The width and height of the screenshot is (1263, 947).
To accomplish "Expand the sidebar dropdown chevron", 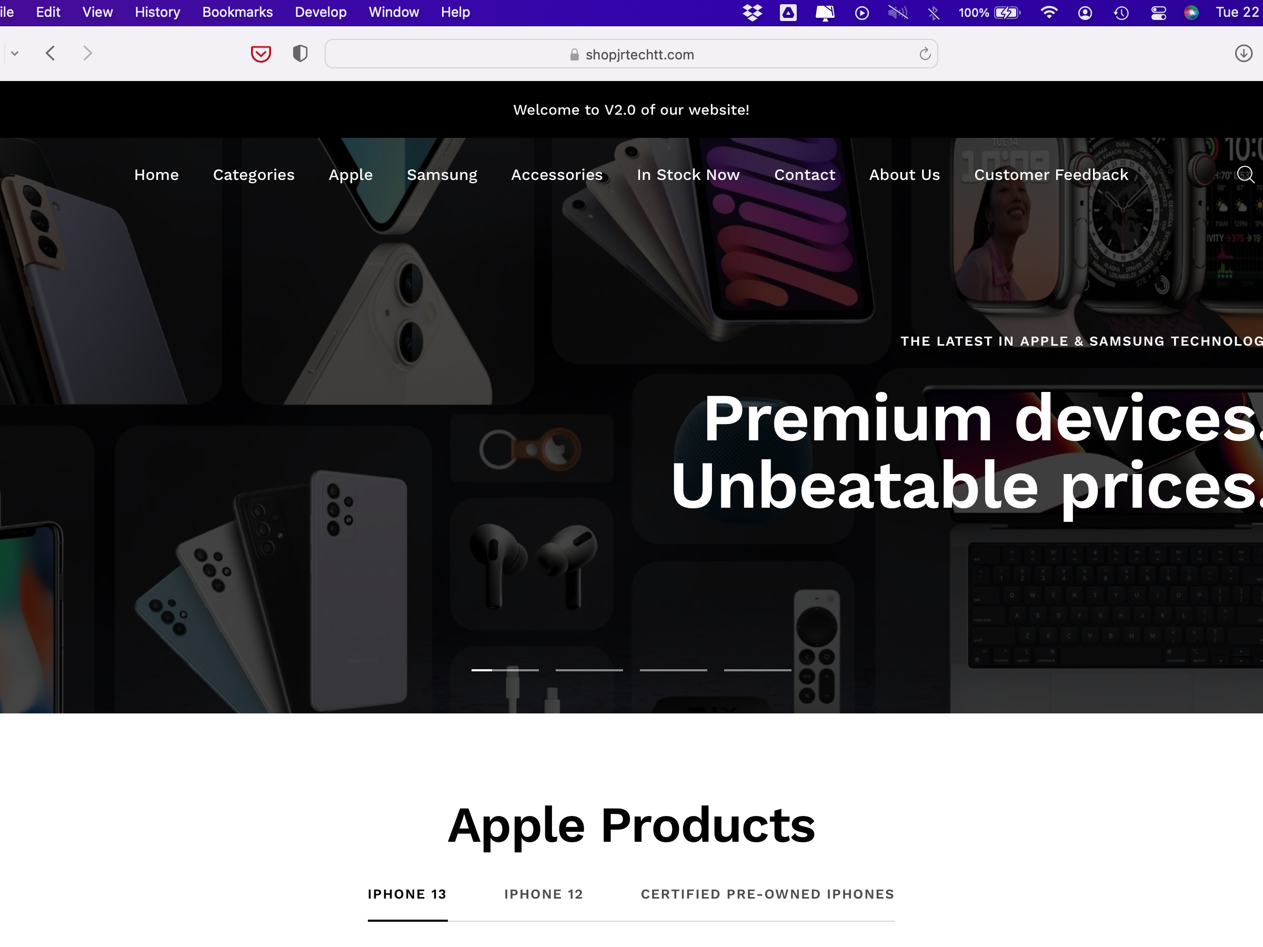I will pyautogui.click(x=15, y=54).
